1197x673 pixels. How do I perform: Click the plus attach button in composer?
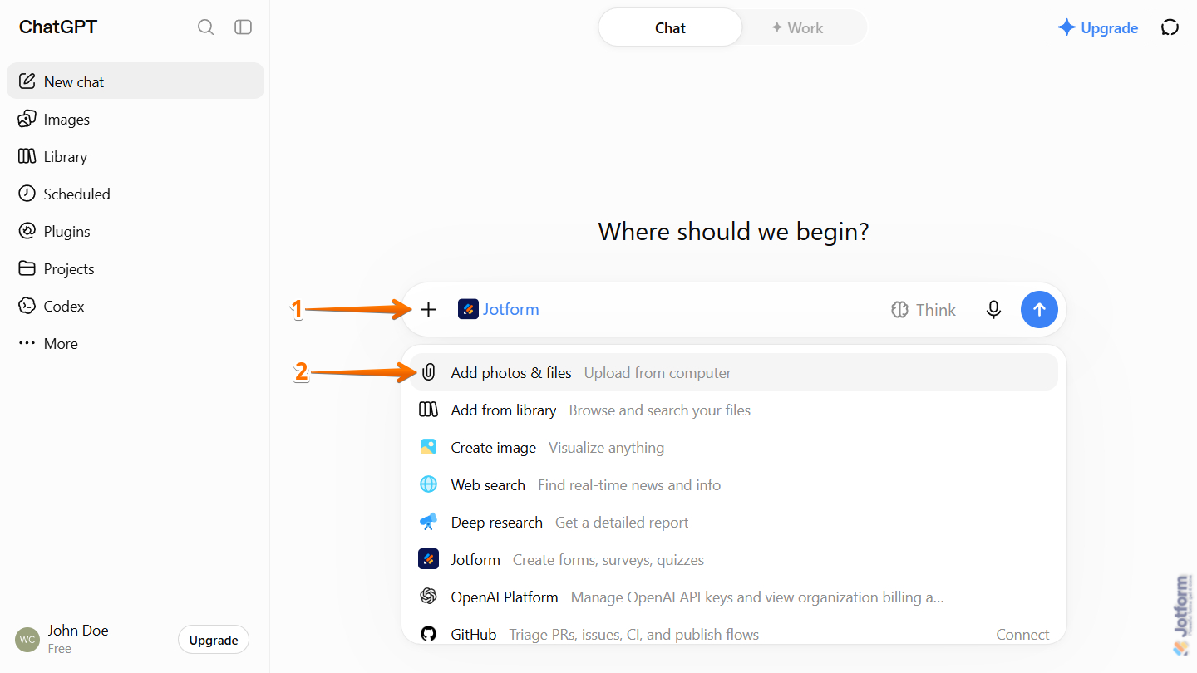pyautogui.click(x=428, y=310)
